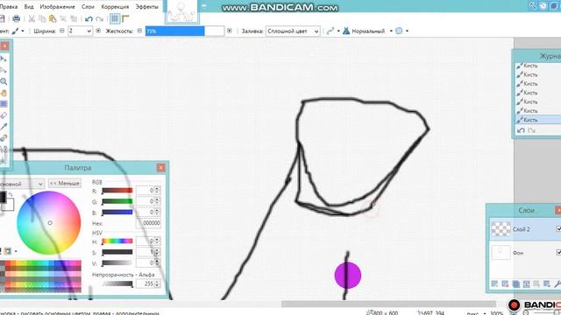Image resolution: width=561 pixels, height=315 pixels.
Task: Adjust the Непрозрачность alpha slider
Action: click(x=117, y=283)
